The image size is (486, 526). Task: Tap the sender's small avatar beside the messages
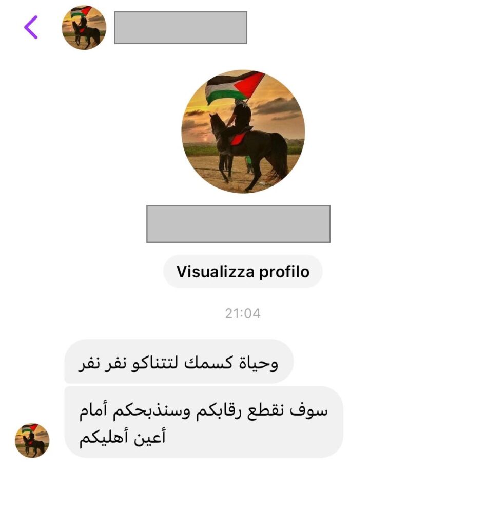(x=32, y=440)
